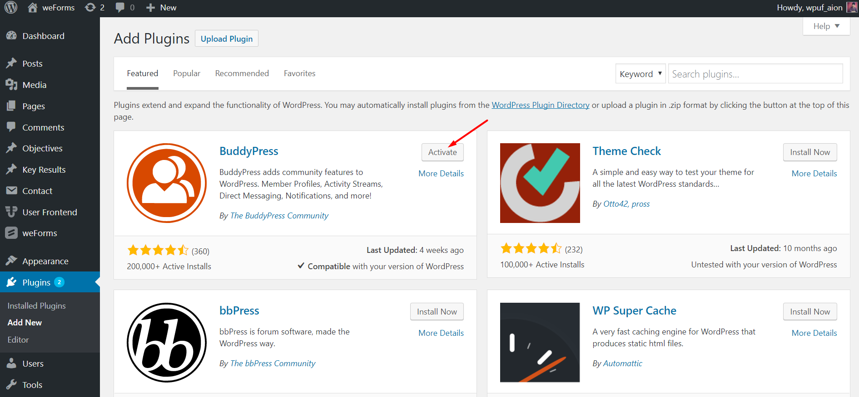This screenshot has width=859, height=397.
Task: Open User Frontend in the sidebar
Action: tap(50, 212)
